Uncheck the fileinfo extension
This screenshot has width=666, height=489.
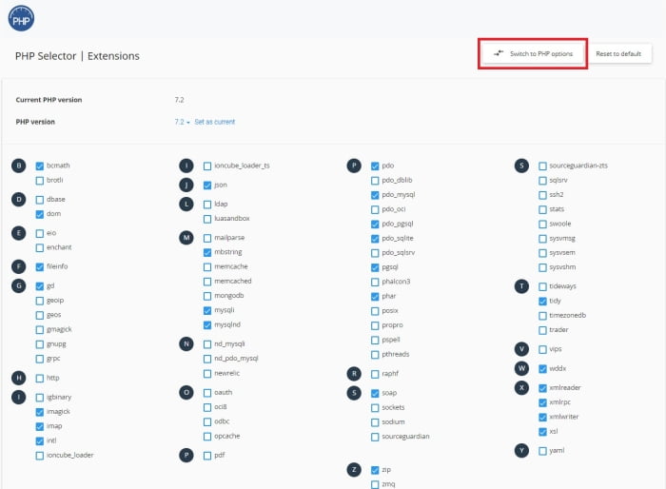point(40,266)
